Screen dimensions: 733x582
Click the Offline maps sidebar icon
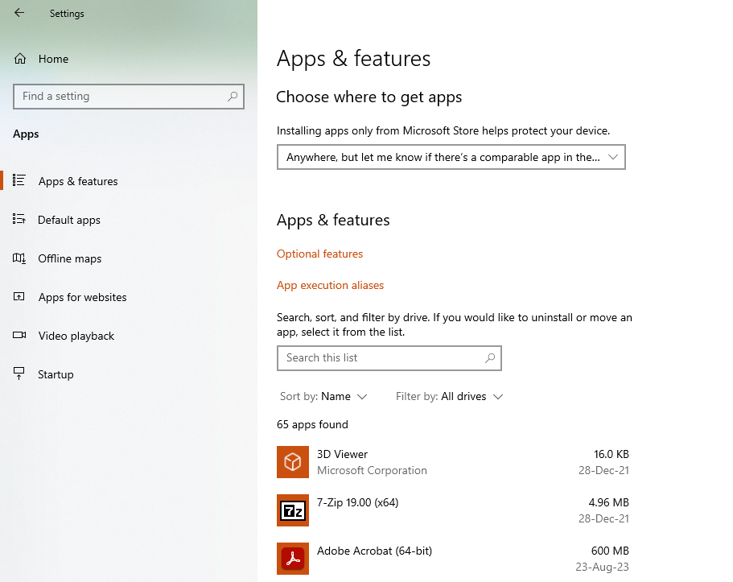[x=19, y=258]
